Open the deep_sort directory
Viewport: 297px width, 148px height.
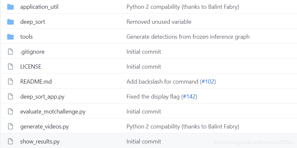(x=33, y=22)
